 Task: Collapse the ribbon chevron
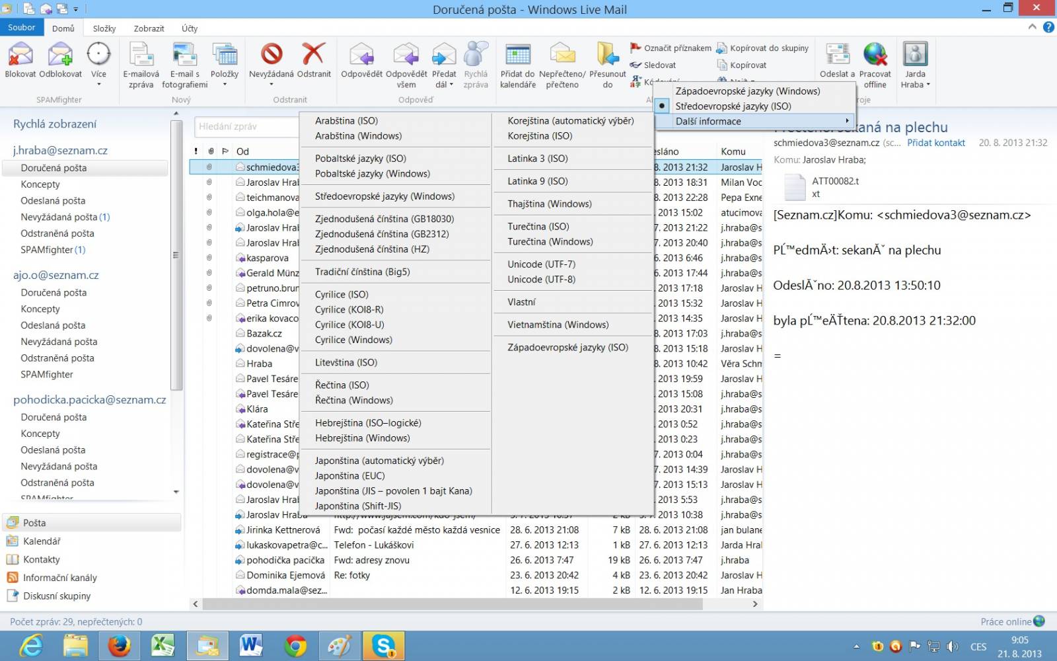pos(1033,27)
